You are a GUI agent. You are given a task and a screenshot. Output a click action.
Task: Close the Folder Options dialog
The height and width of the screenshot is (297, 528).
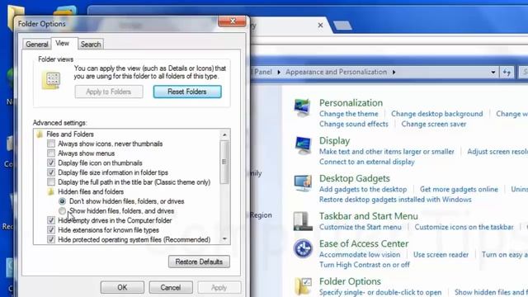click(x=232, y=21)
